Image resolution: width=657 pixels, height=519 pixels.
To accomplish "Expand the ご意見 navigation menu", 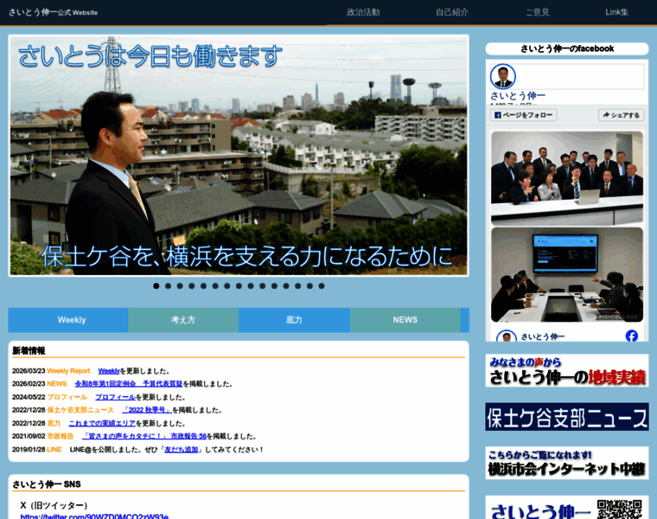I will click(537, 12).
